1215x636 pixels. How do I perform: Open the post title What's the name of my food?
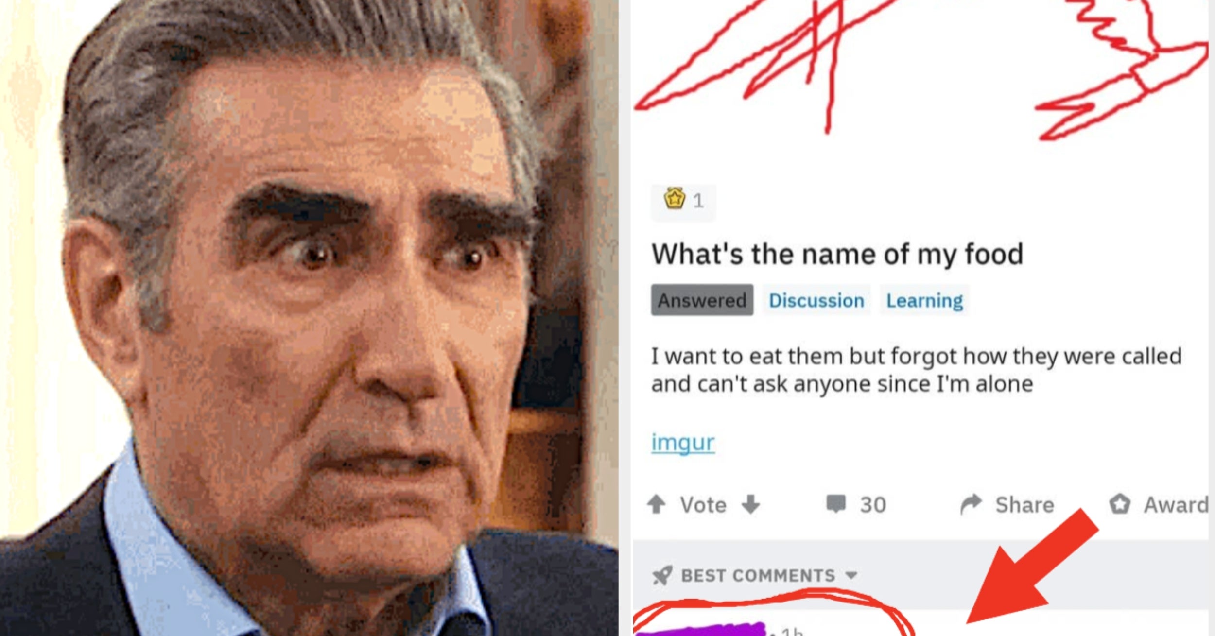point(837,254)
